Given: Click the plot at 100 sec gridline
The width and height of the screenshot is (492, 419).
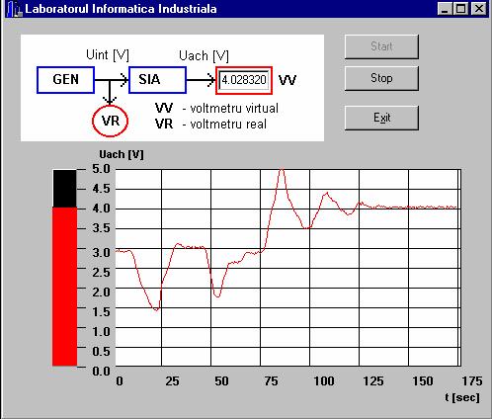Looking at the screenshot, I should (309, 268).
